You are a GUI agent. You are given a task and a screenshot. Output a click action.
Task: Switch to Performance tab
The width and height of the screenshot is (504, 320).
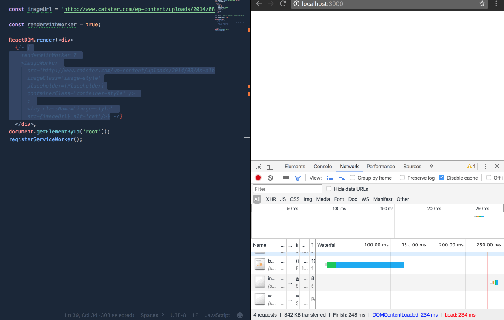tap(381, 167)
